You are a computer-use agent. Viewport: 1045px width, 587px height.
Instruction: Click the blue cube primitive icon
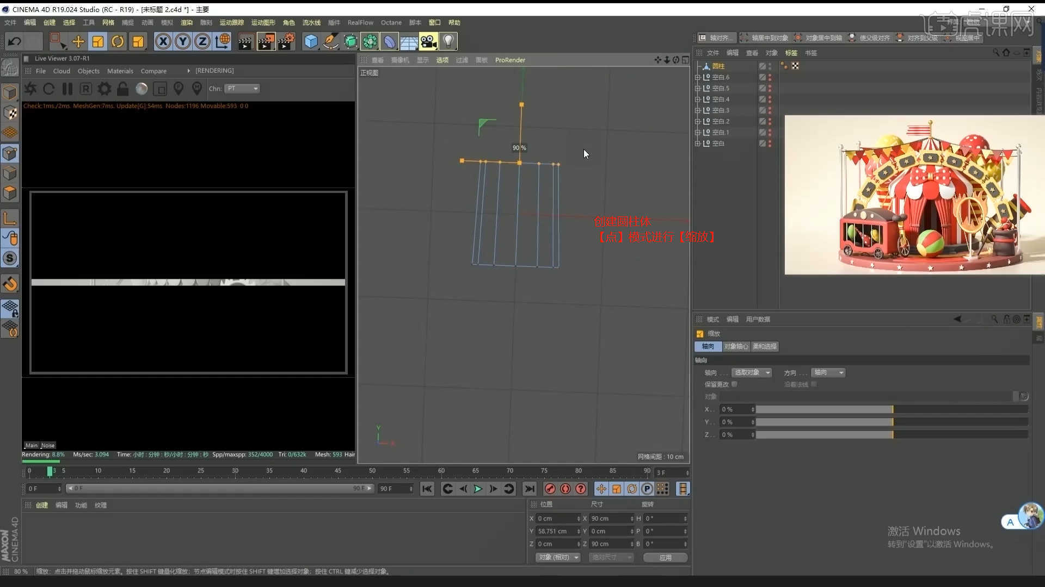[x=310, y=41]
